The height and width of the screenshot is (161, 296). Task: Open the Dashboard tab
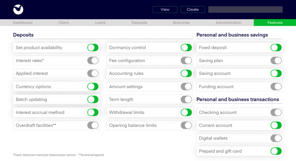23,22
